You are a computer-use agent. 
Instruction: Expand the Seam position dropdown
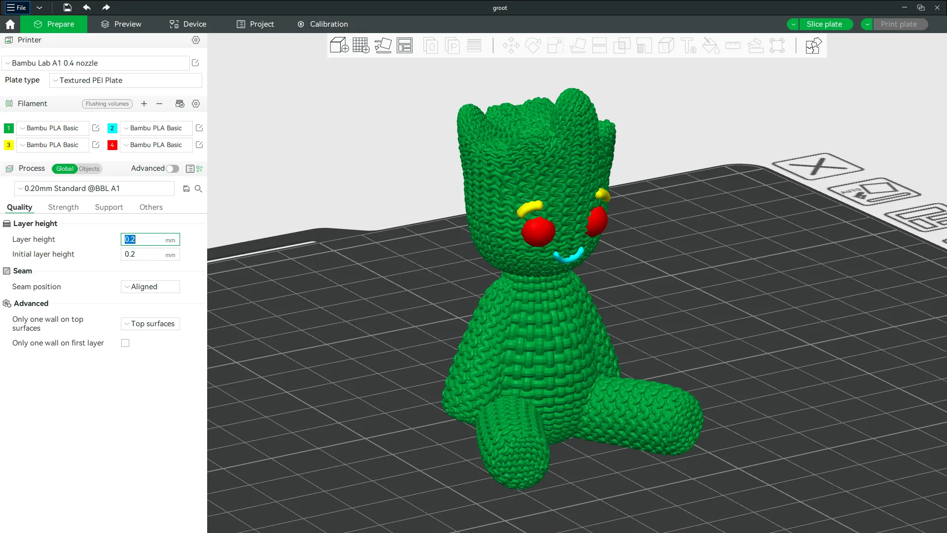point(150,287)
